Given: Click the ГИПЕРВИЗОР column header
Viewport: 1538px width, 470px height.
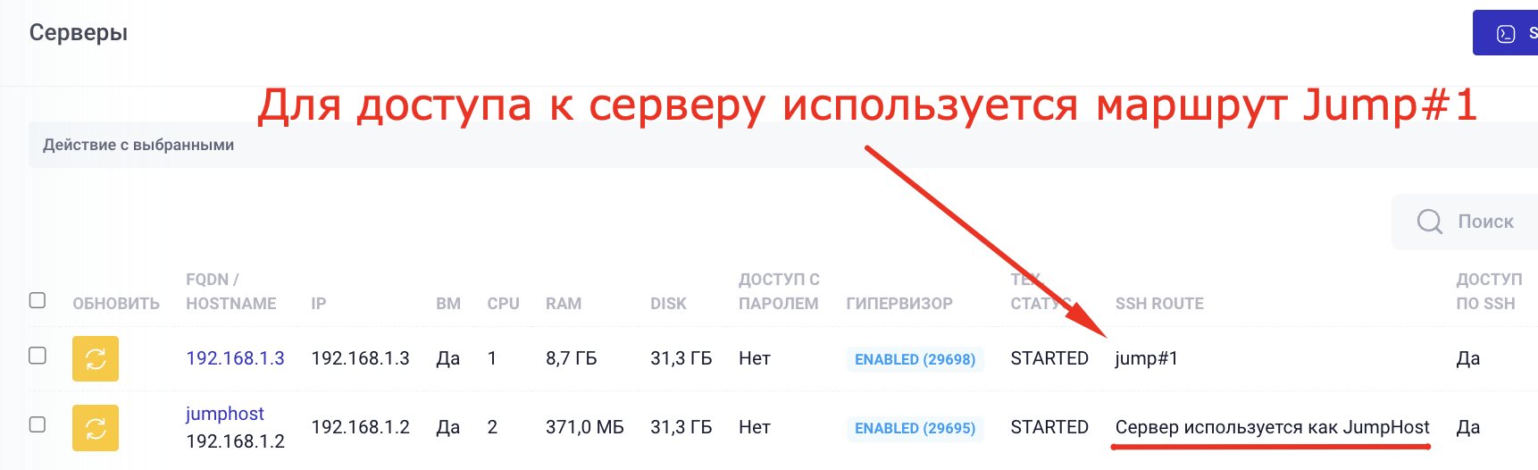Looking at the screenshot, I should pos(899,304).
